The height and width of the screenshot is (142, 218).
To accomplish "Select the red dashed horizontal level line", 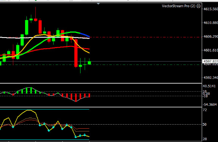I will click(x=146, y=37).
